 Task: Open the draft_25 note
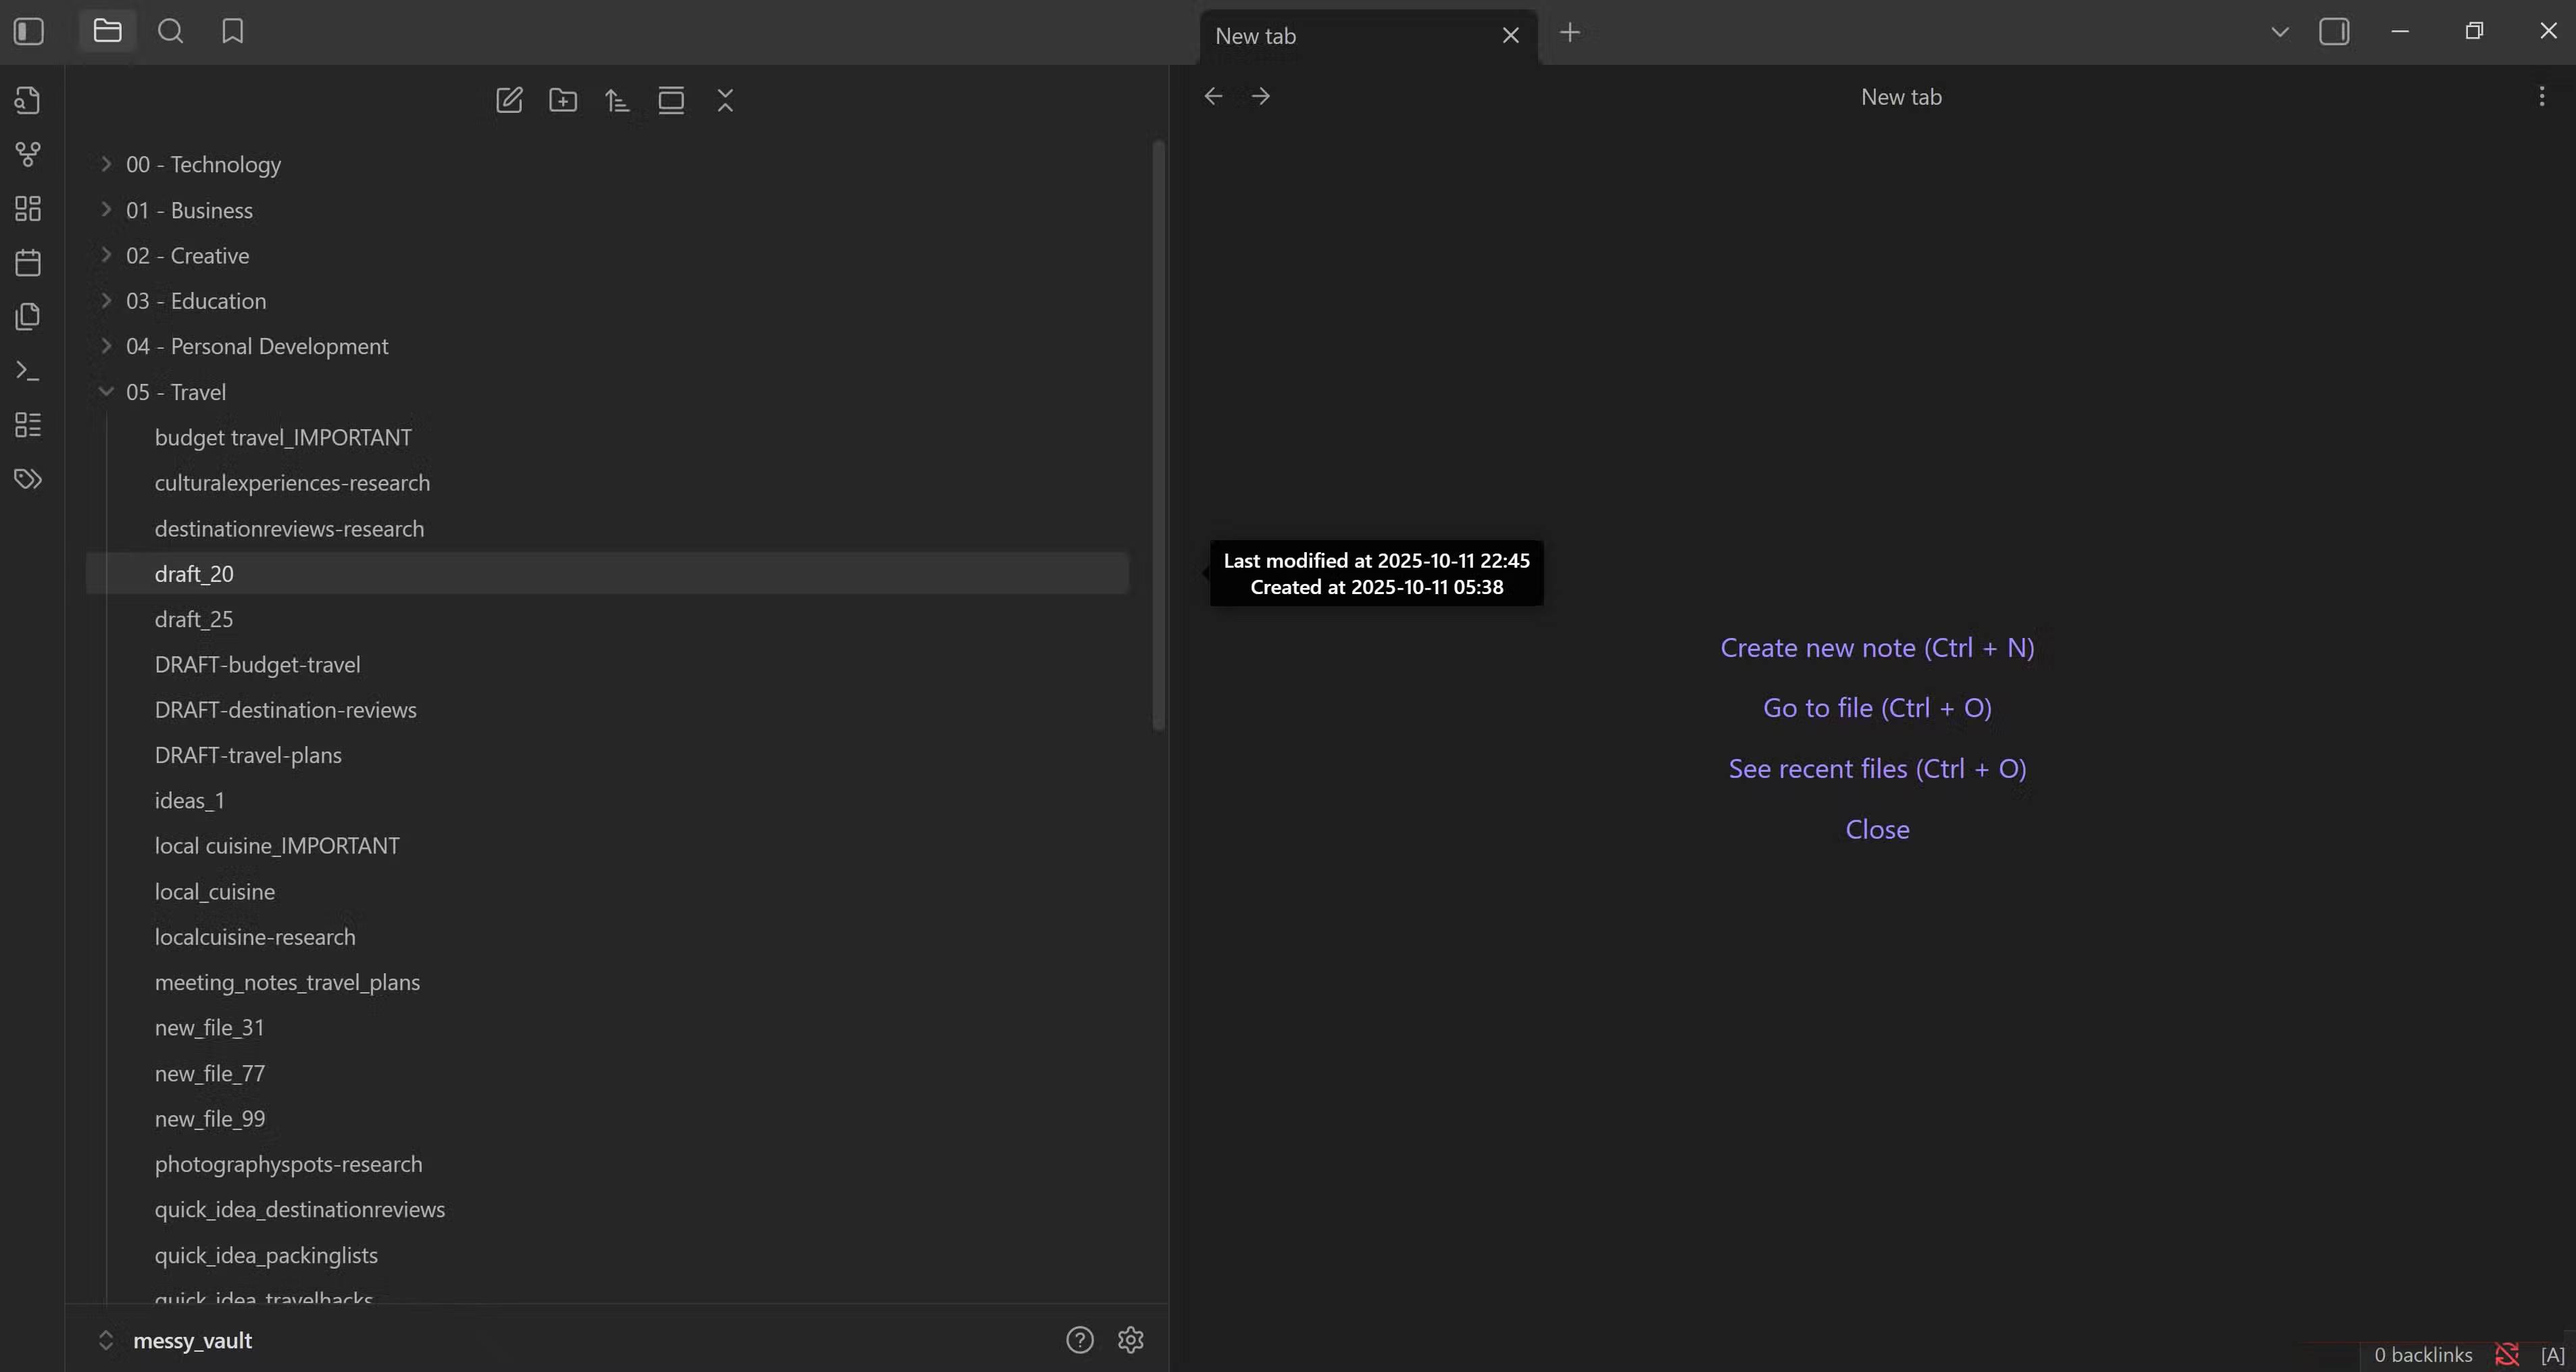(194, 620)
